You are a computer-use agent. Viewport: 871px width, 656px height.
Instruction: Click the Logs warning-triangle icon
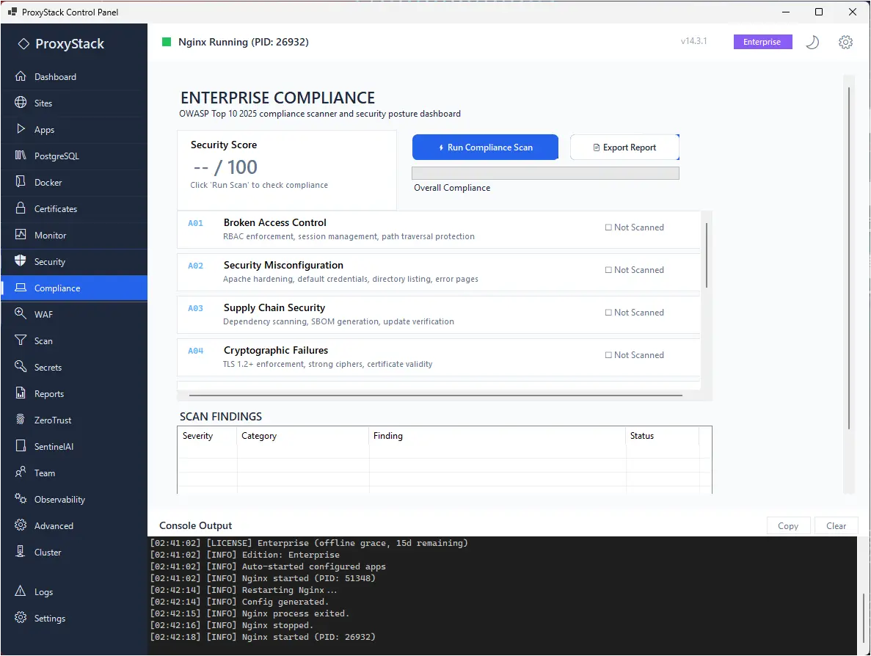click(x=21, y=591)
